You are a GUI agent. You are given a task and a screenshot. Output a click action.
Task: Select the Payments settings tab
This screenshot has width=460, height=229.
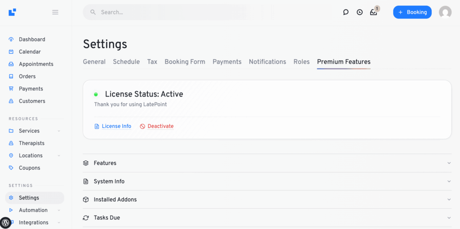tap(227, 62)
